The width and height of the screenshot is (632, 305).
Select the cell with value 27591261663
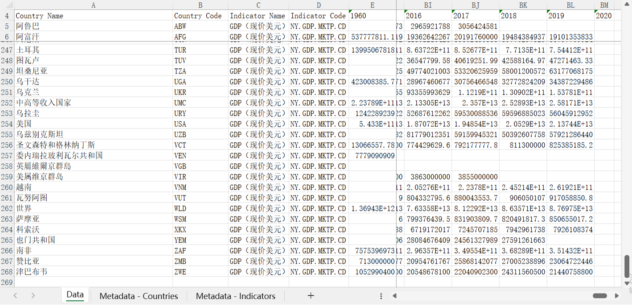click(523, 240)
